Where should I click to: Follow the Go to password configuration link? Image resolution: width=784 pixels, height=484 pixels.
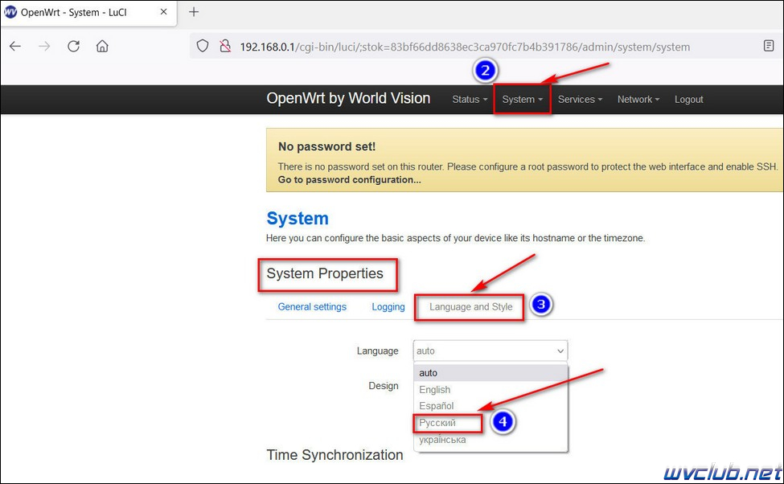[350, 179]
